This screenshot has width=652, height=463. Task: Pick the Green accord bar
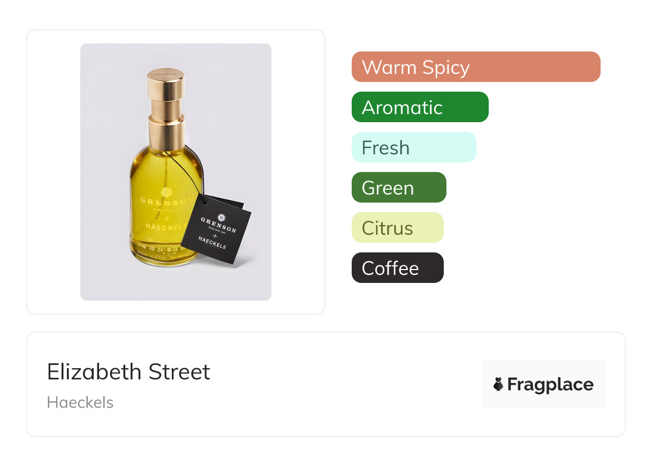(x=398, y=188)
